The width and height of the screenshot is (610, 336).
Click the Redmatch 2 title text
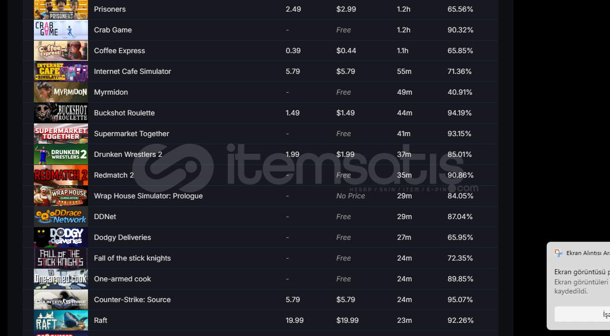click(x=114, y=175)
